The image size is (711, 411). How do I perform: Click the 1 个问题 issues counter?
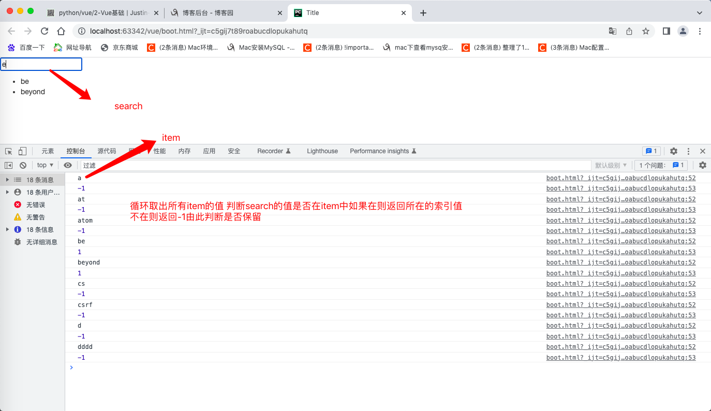pos(662,165)
